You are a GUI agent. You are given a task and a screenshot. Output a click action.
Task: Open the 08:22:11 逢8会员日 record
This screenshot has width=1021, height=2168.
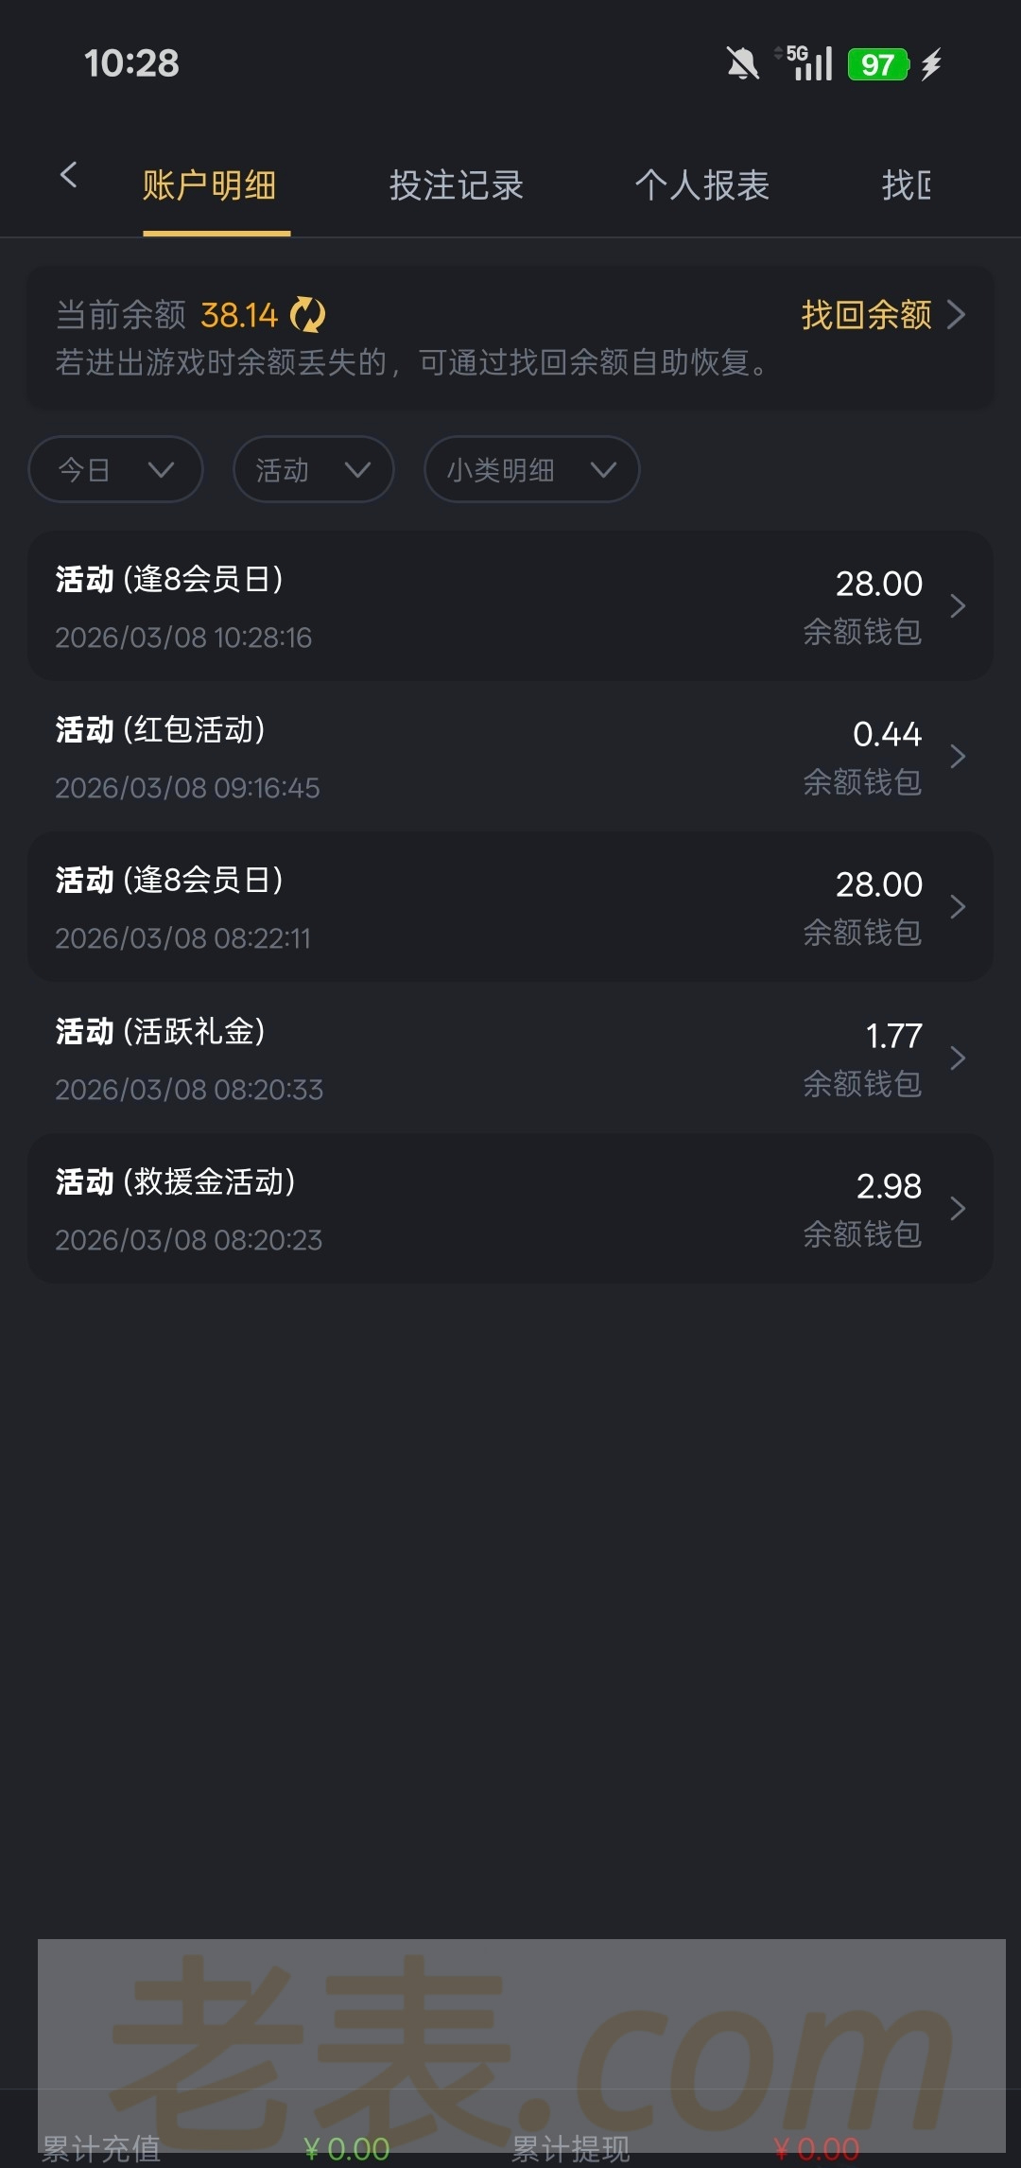[510, 907]
